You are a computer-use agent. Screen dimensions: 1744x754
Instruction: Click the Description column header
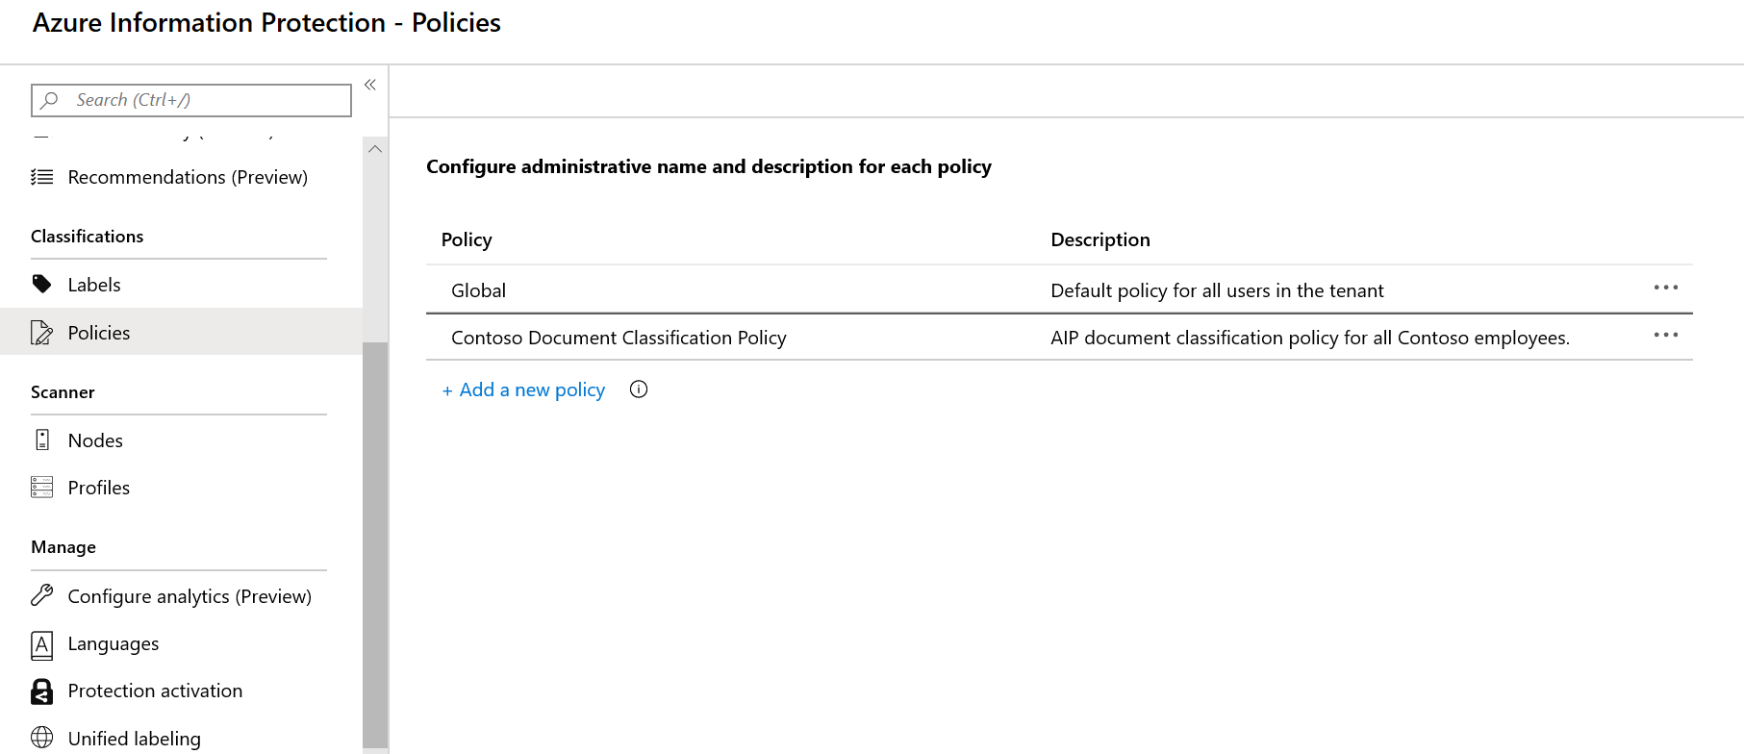tap(1100, 239)
